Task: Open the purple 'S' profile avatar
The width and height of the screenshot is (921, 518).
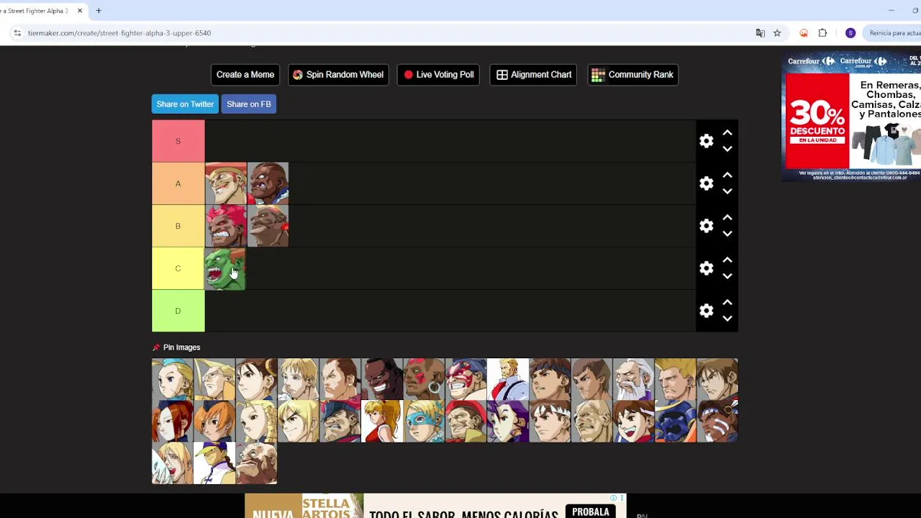Action: point(850,33)
